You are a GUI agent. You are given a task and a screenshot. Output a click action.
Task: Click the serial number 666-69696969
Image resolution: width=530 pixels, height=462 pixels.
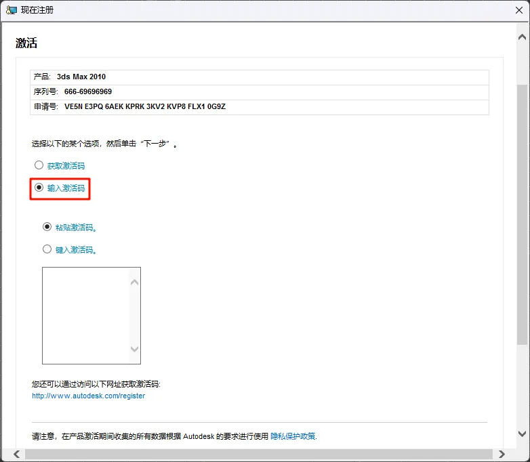[88, 91]
